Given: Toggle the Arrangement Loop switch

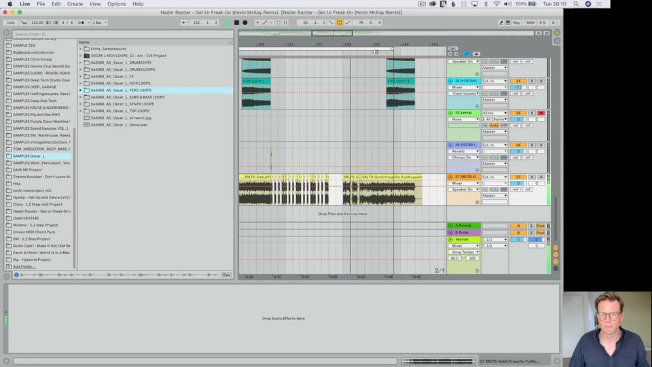Looking at the screenshot, I should pyautogui.click(x=340, y=22).
